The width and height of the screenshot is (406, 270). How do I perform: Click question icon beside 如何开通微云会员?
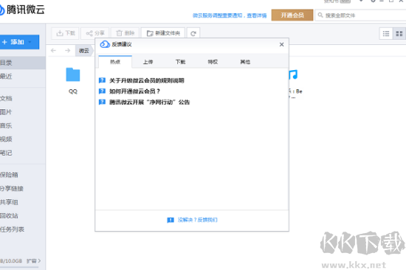point(103,91)
